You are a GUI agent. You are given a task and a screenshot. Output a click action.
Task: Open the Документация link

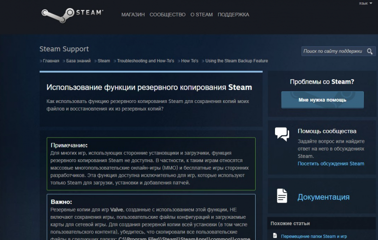[x=323, y=197]
